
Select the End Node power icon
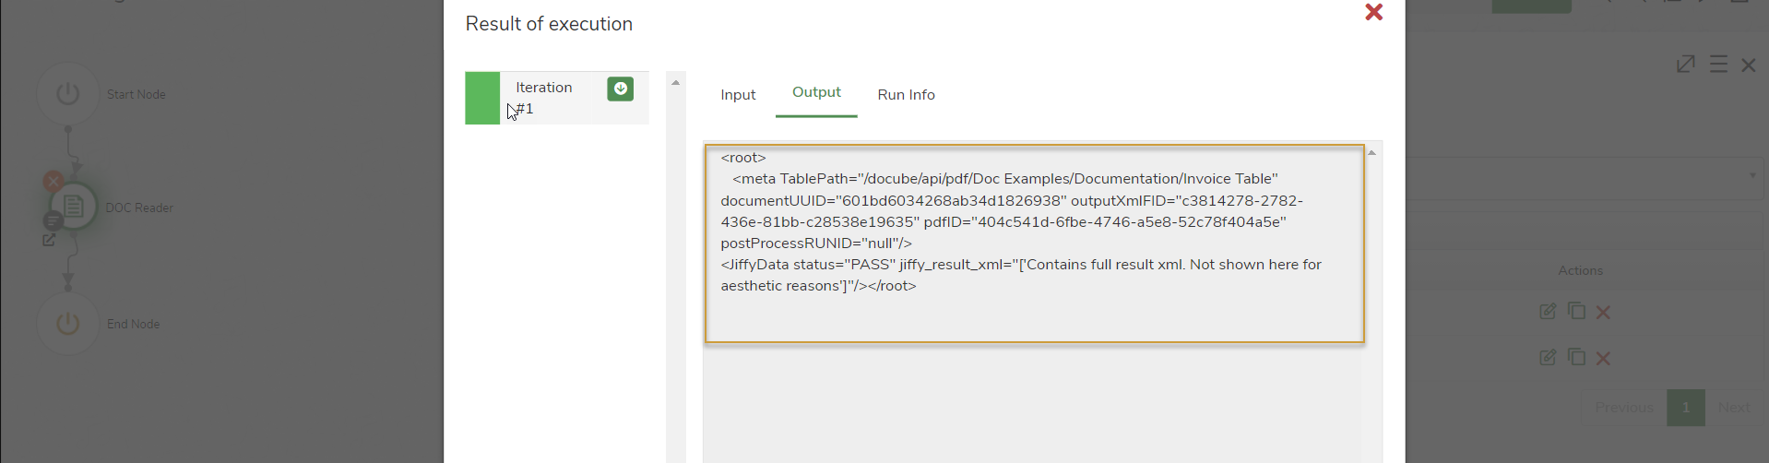(67, 324)
